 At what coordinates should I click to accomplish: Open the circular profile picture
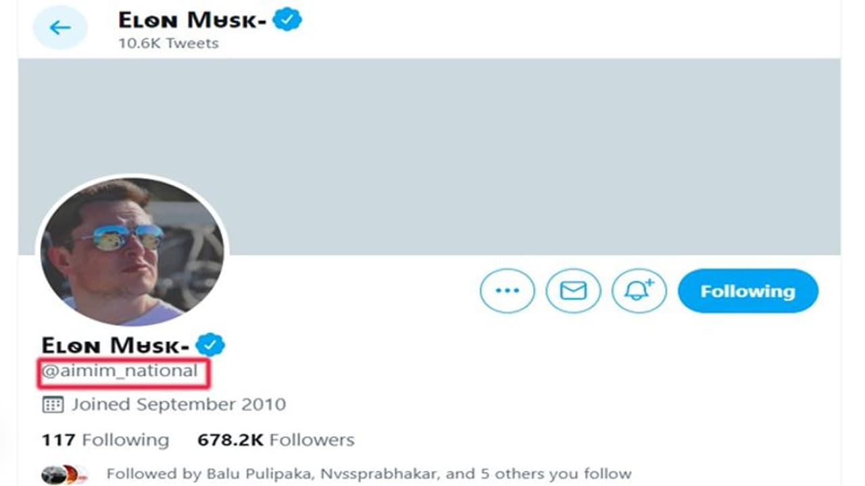(132, 251)
